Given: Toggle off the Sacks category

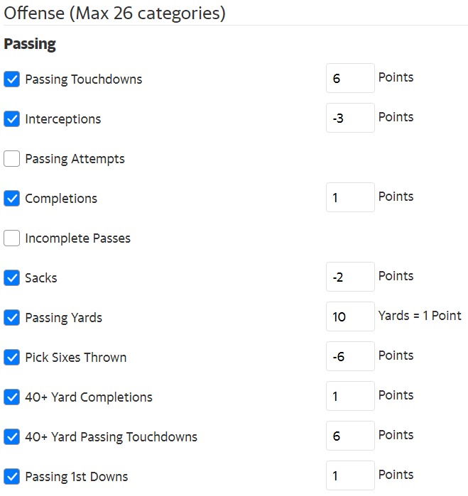Looking at the screenshot, I should (11, 277).
